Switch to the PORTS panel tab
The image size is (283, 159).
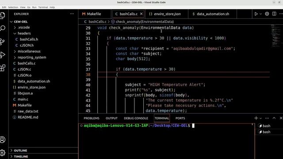click(x=180, y=118)
